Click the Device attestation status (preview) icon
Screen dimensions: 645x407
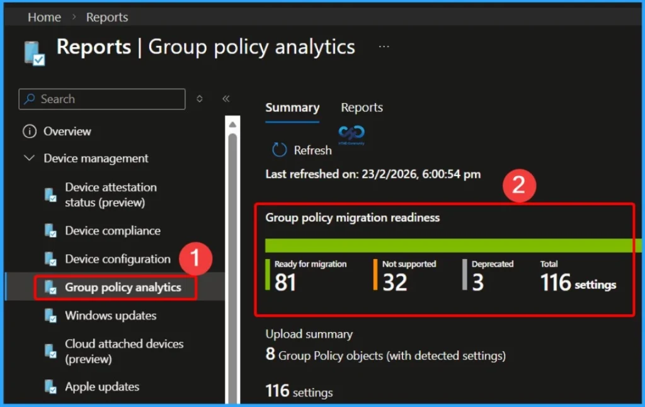(50, 194)
